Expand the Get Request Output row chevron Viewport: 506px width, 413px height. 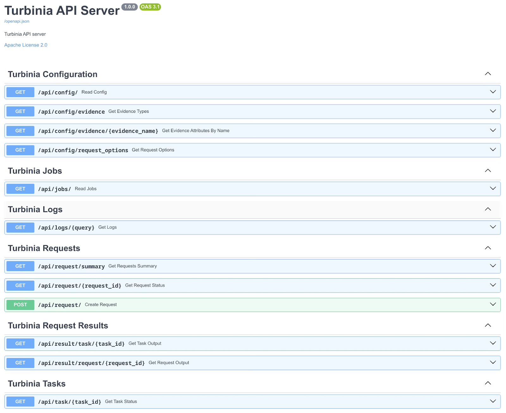click(x=493, y=362)
